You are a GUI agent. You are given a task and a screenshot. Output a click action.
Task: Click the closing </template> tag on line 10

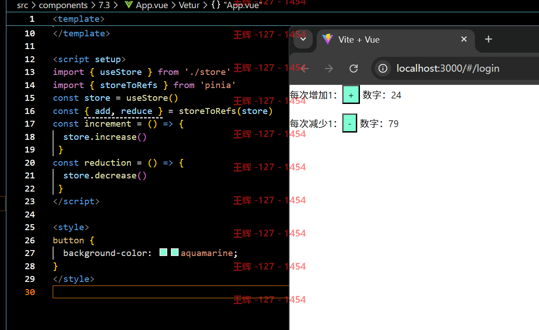pyautogui.click(x=81, y=33)
